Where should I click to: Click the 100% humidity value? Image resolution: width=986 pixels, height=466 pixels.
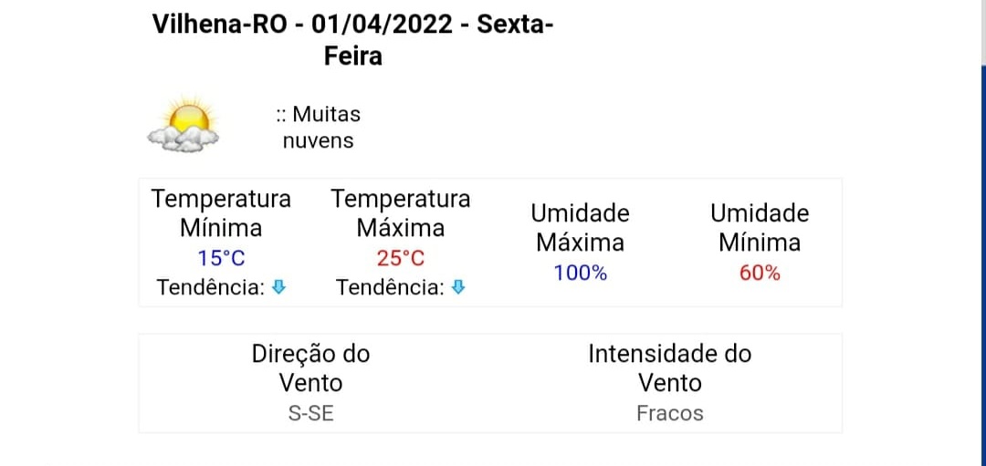580,274
